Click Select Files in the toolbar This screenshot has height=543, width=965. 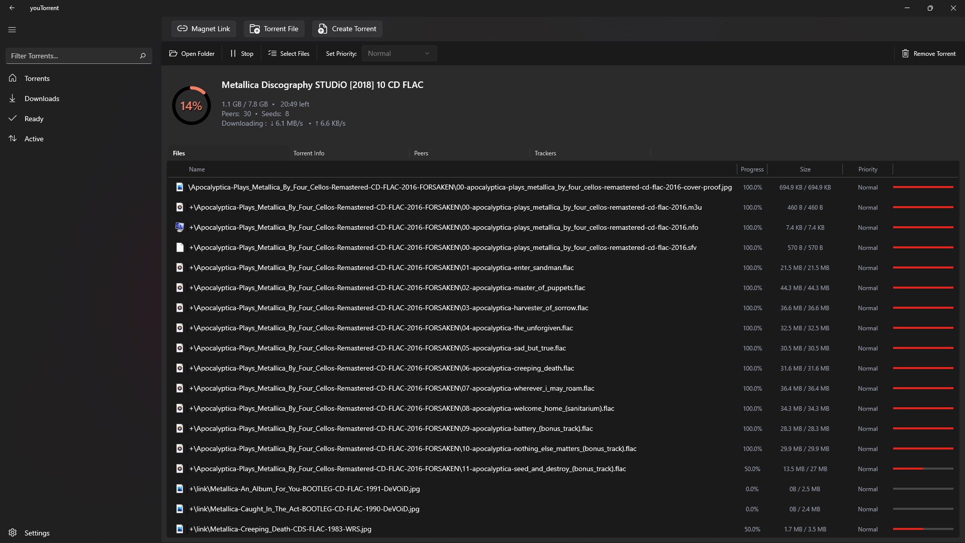(289, 53)
